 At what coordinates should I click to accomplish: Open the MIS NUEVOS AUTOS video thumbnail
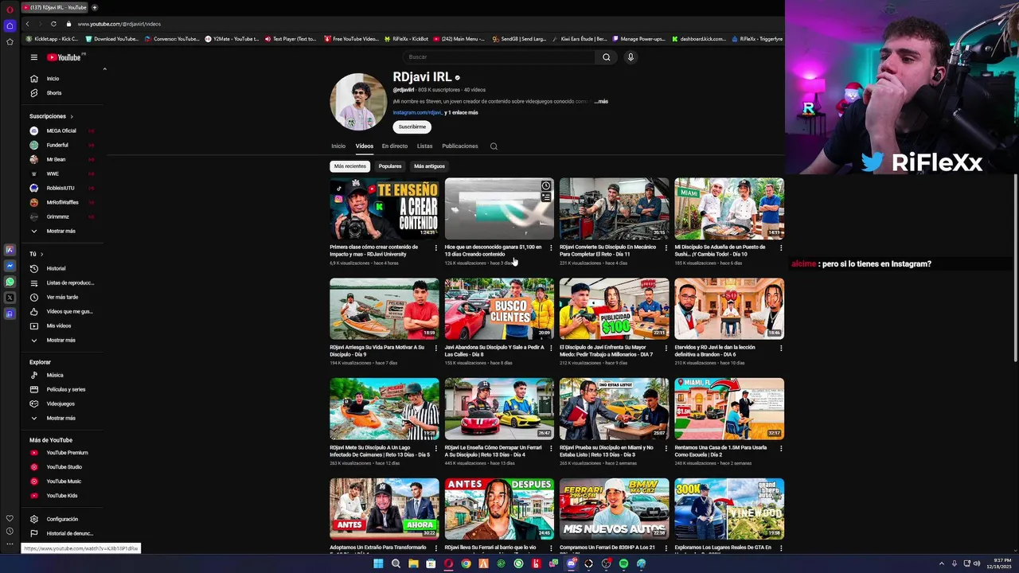614,509
